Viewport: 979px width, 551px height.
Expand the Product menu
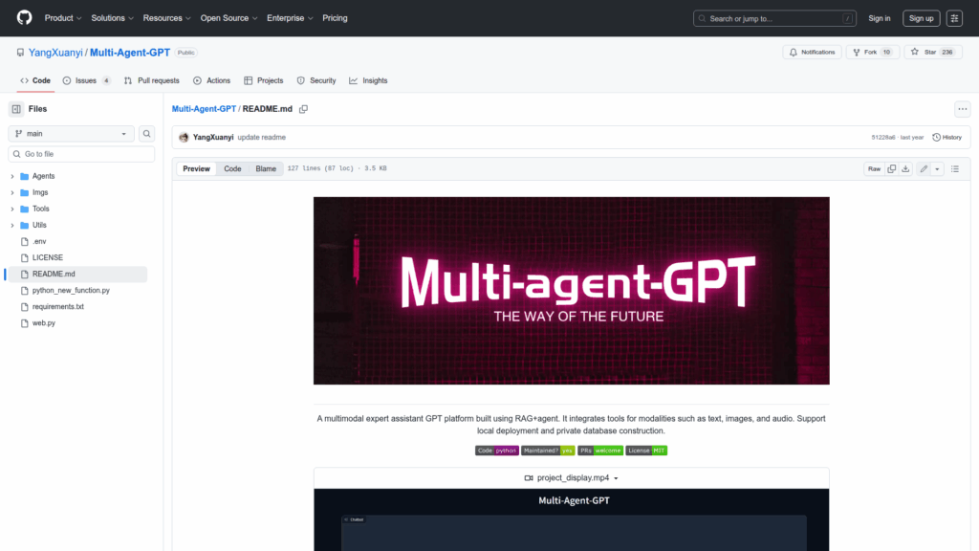point(63,18)
